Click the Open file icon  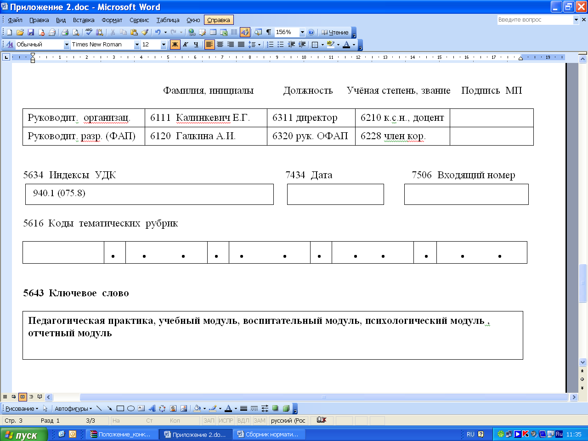pos(20,32)
